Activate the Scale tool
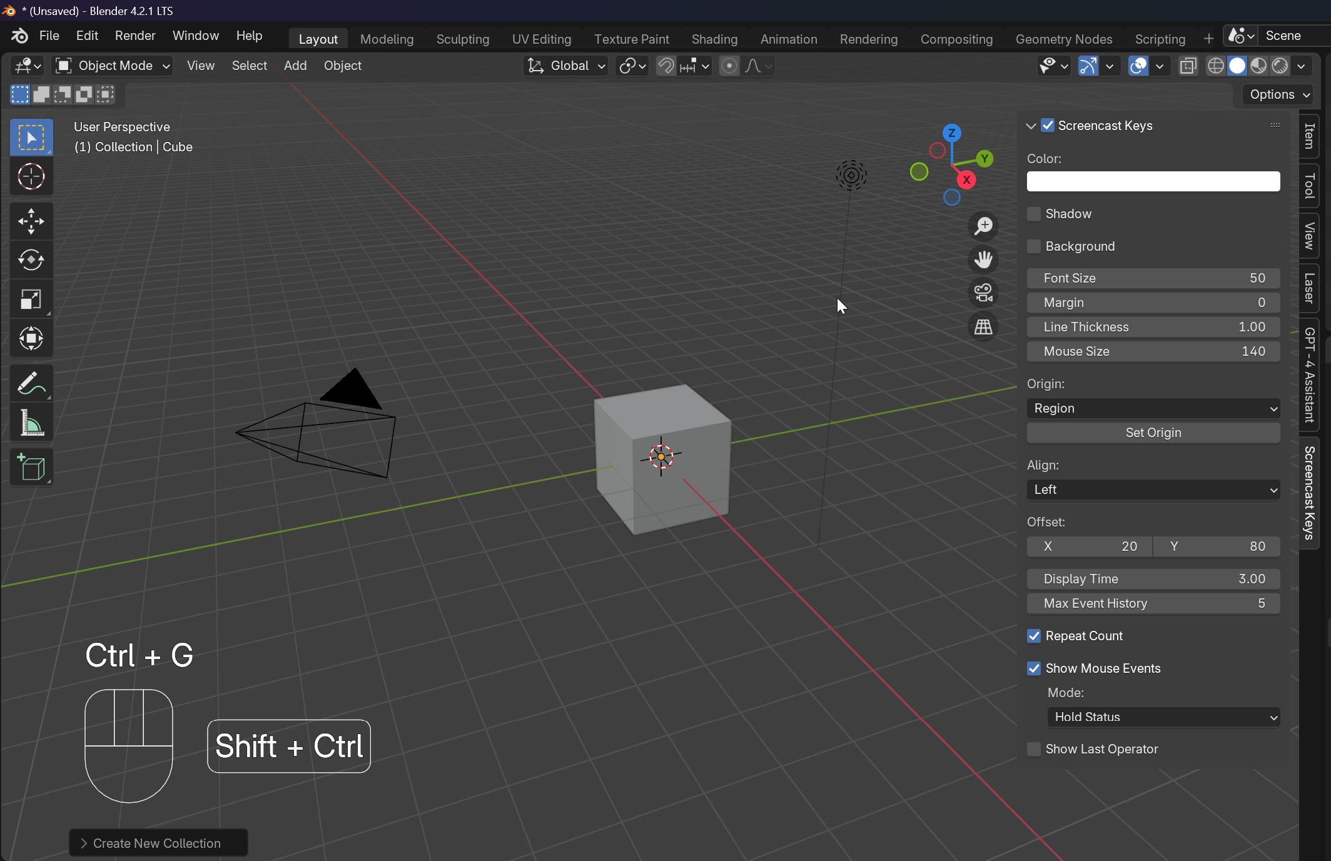Viewport: 1331px width, 861px height. 31,300
